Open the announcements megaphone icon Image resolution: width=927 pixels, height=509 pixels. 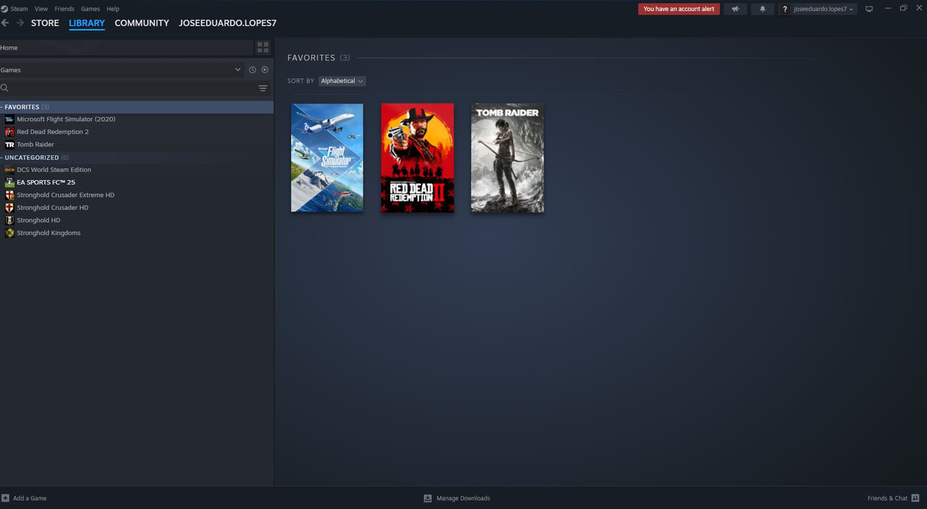(735, 9)
